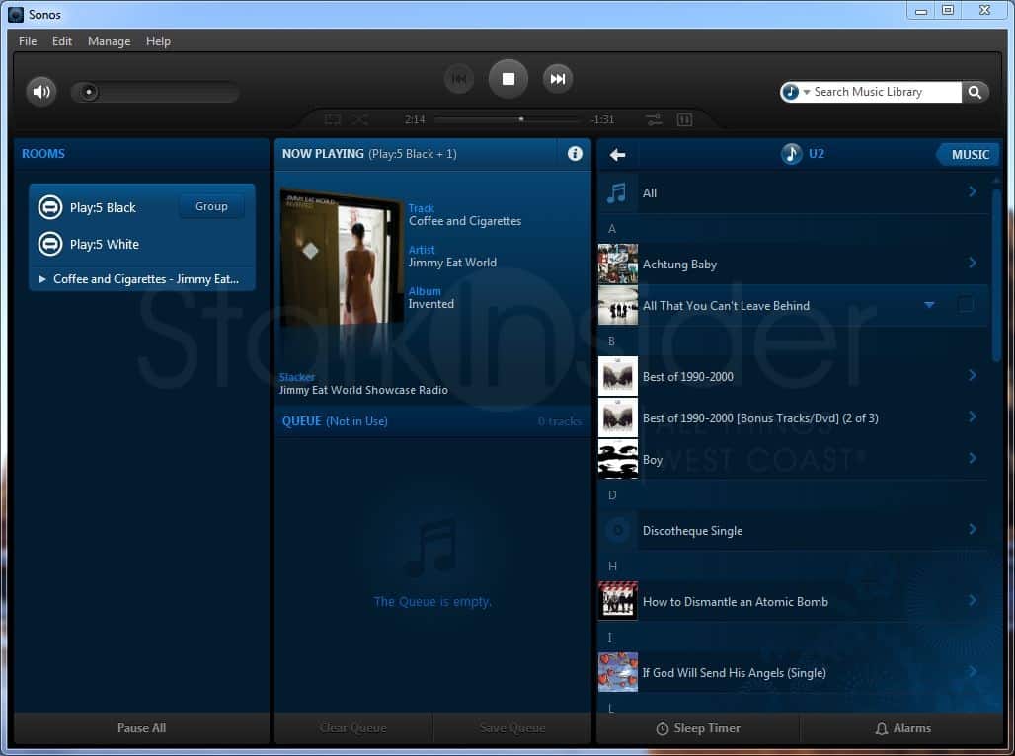The image size is (1015, 756).
Task: Mute the volume with the speaker icon
Action: (x=40, y=91)
